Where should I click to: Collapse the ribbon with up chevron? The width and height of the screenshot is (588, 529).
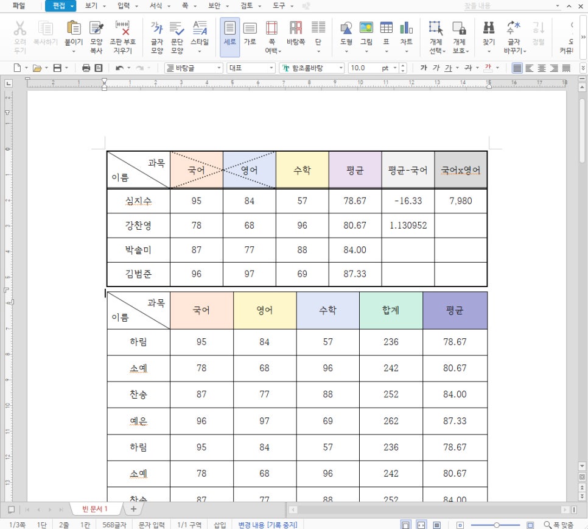[569, 6]
